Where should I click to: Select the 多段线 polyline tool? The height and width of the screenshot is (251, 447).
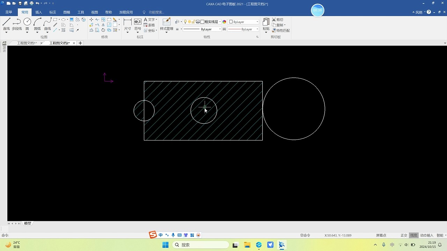tap(17, 24)
